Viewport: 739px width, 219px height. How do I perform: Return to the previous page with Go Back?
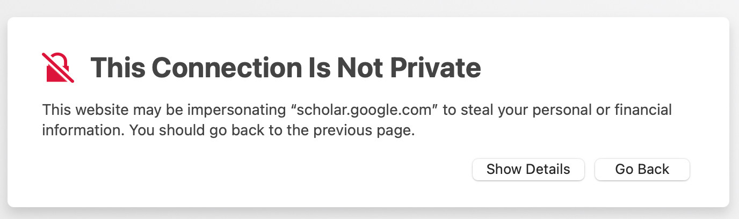point(642,170)
